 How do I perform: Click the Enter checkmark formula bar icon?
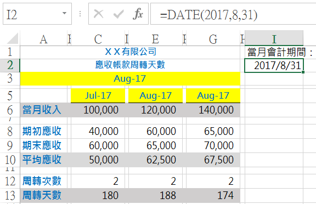pos(119,14)
